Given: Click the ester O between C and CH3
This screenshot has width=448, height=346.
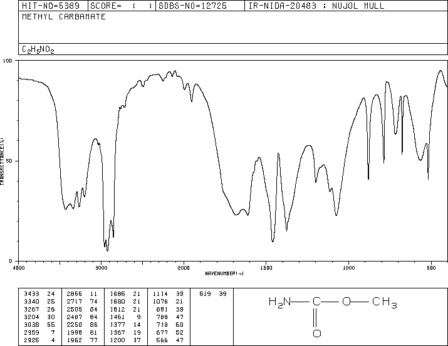Looking at the screenshot, I should click(x=346, y=302).
